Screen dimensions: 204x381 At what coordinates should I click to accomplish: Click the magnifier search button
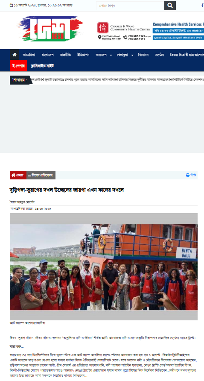click(170, 6)
